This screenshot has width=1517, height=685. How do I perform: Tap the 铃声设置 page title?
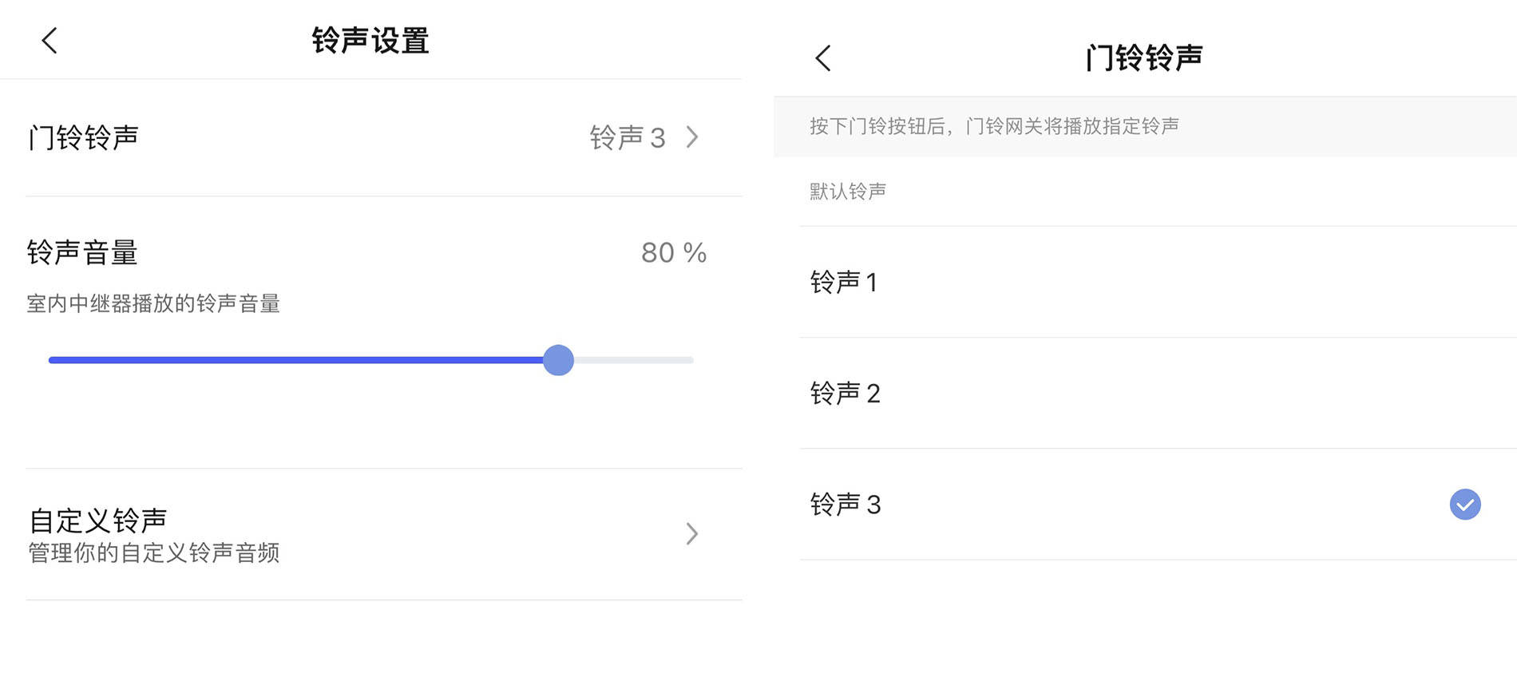coord(370,41)
